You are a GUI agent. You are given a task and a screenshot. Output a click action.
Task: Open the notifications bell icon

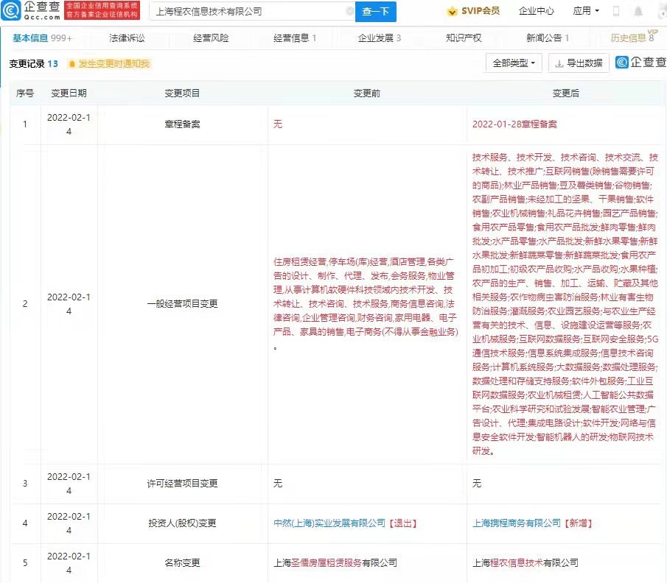(x=638, y=11)
